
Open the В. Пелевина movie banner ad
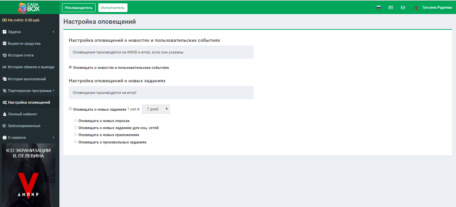click(x=30, y=174)
